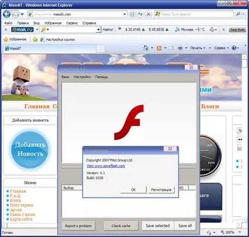Click the Save selected button
Image resolution: width=249 pixels, height=237 pixels.
(x=158, y=226)
